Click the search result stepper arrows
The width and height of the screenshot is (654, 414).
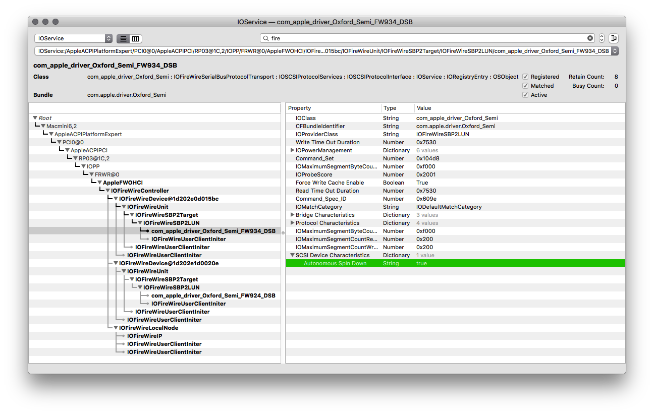[602, 38]
